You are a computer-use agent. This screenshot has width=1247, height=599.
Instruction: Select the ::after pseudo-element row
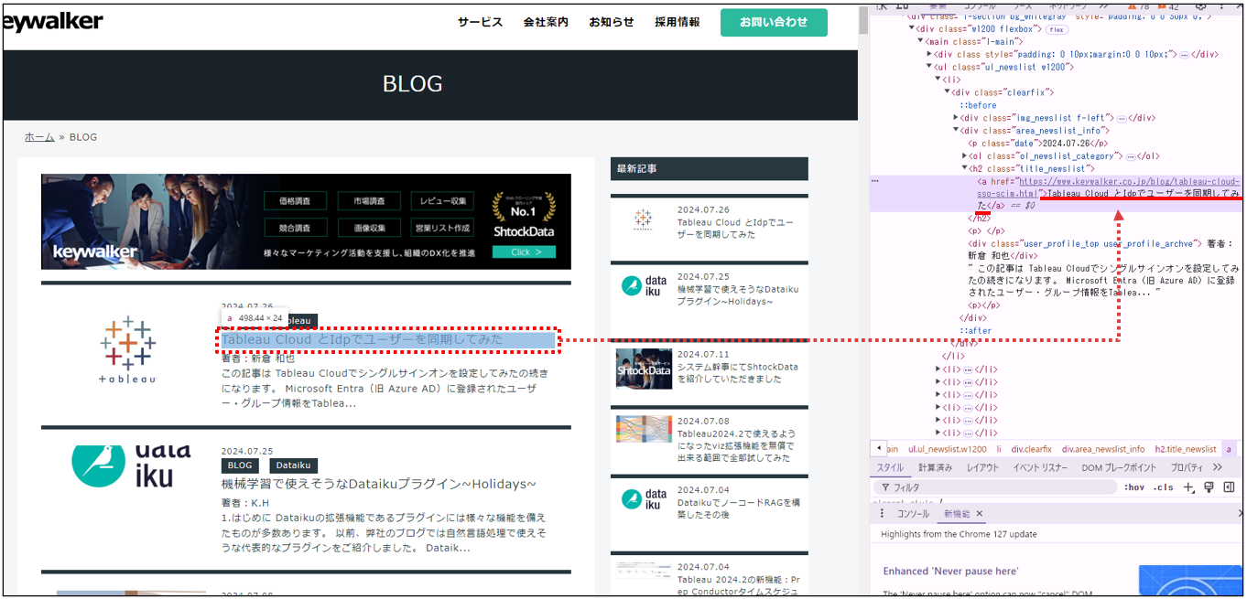[x=975, y=330]
